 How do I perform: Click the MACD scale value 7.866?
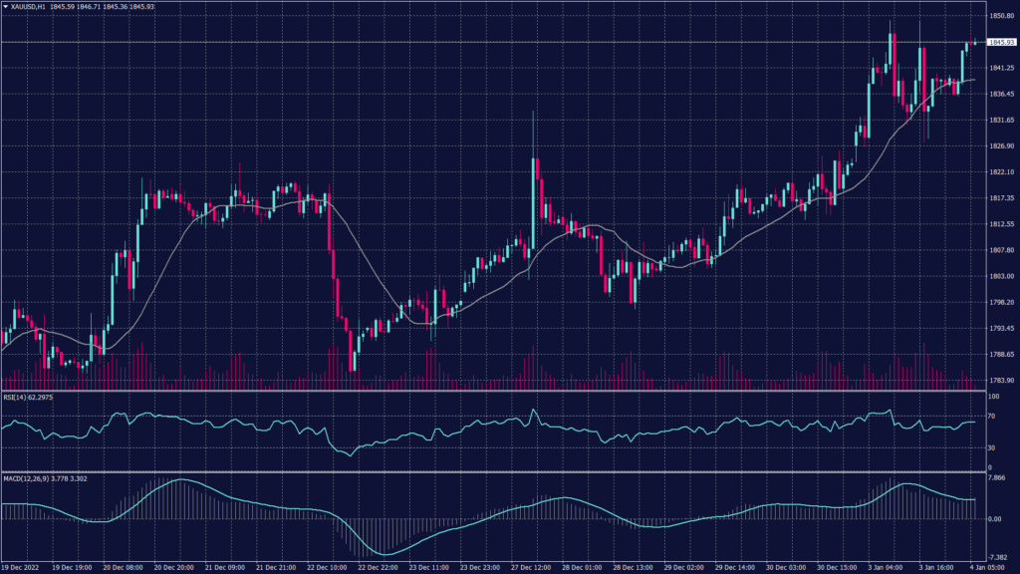997,478
